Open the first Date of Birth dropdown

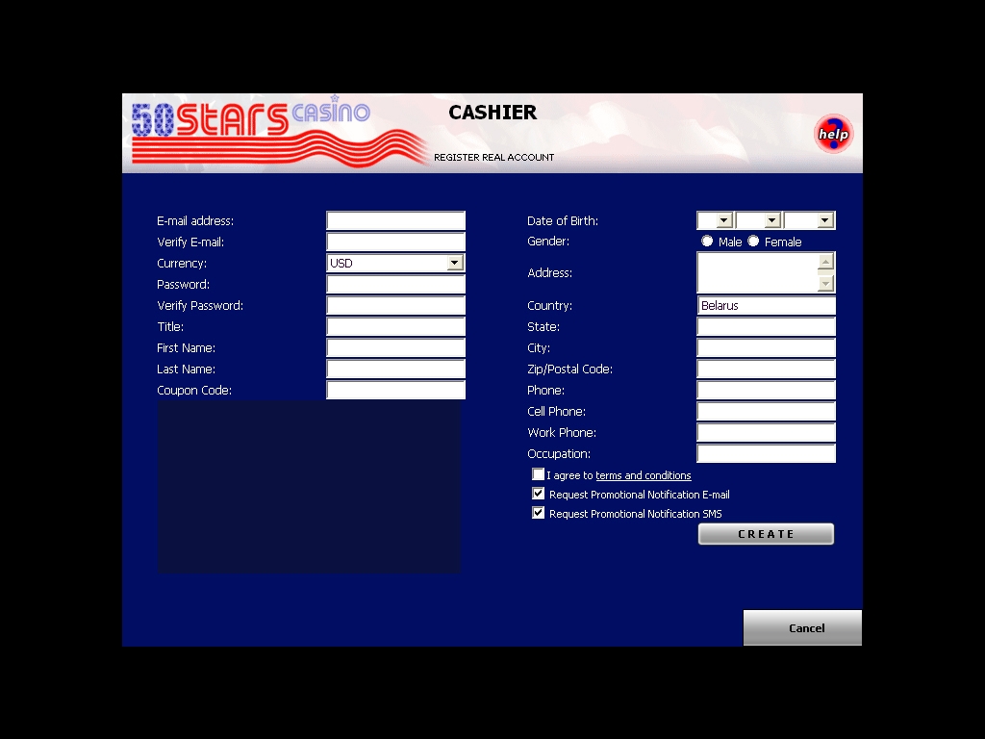[724, 220]
